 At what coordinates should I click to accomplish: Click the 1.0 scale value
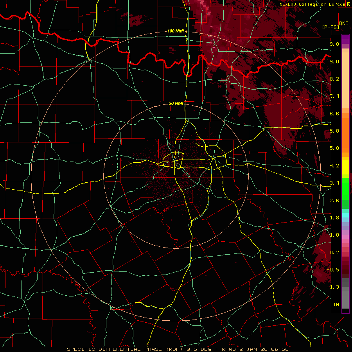tap(334, 235)
